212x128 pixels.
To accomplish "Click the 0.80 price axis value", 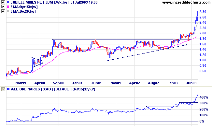I will coord(203,65).
